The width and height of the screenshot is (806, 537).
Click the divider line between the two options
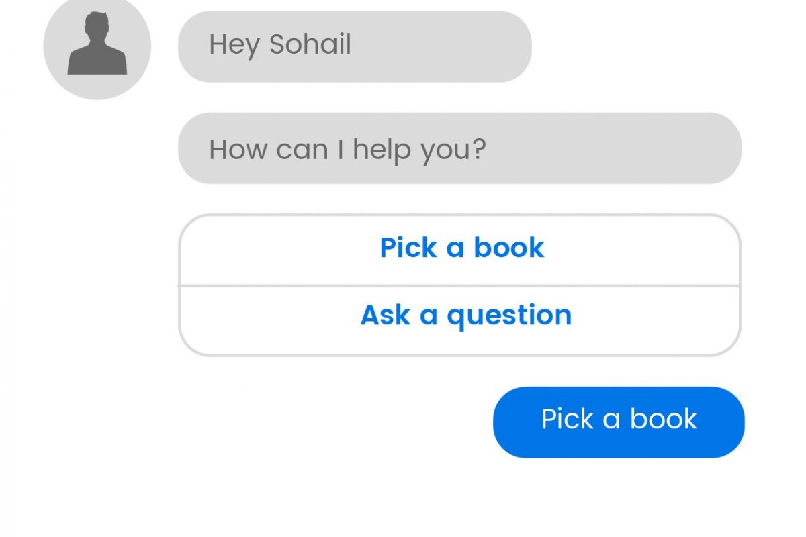(460, 286)
